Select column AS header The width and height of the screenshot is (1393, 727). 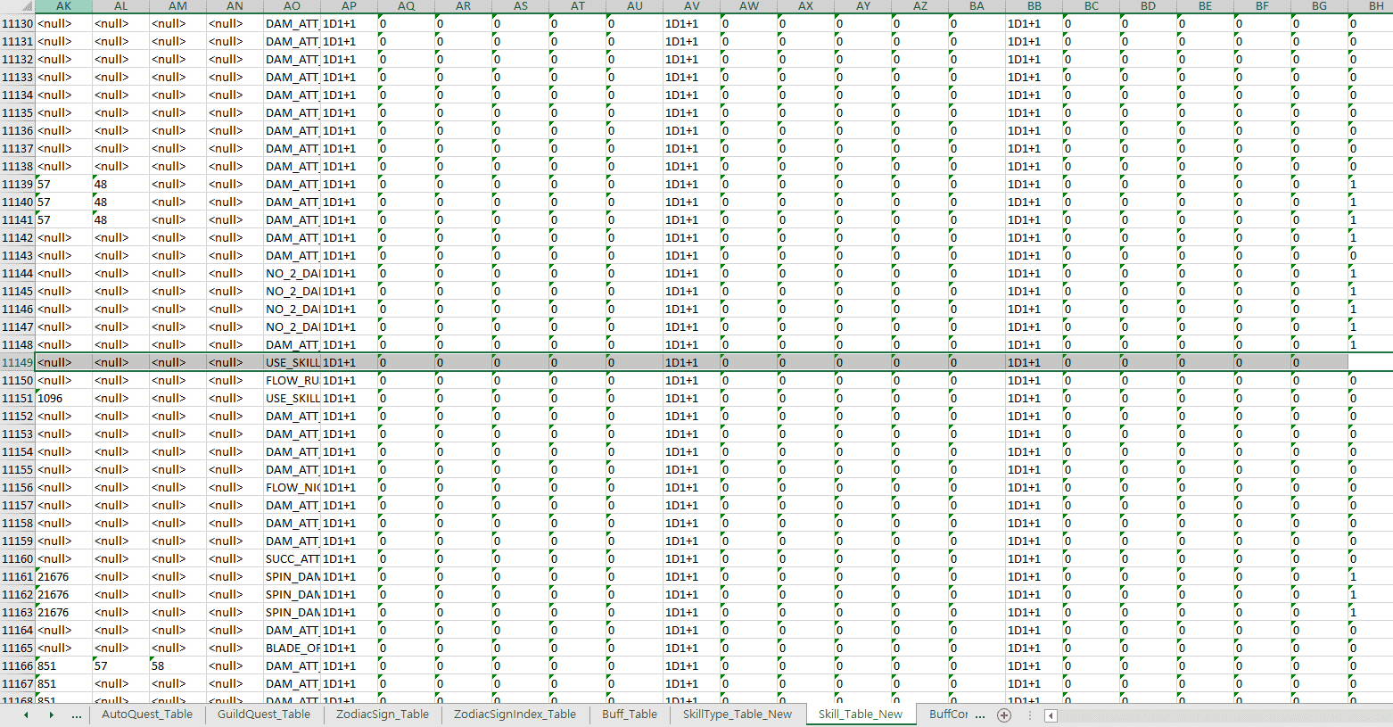tap(520, 6)
